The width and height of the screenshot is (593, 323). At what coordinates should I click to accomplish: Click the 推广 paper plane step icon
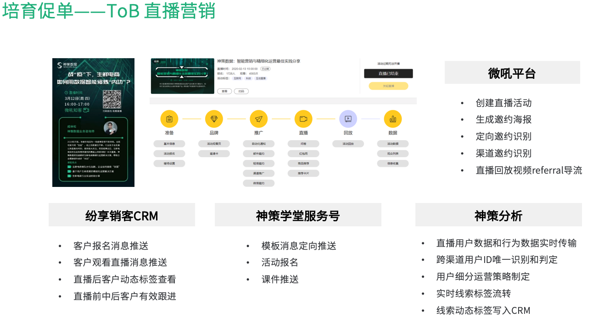pos(258,119)
